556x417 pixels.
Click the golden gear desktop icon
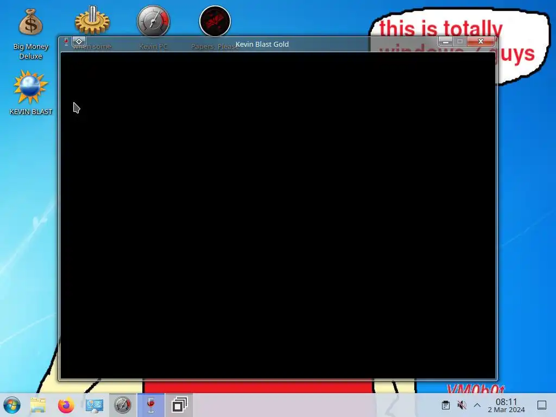pos(92,21)
